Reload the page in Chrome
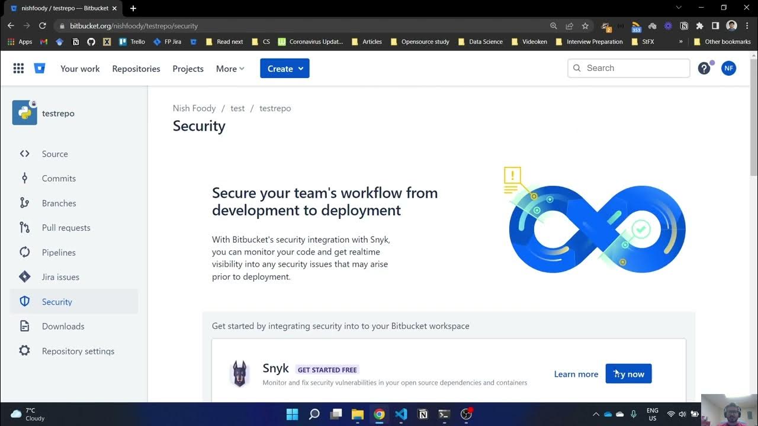 pos(43,26)
